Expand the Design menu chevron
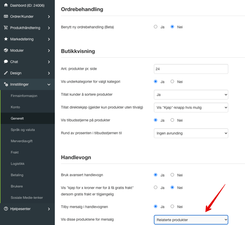 pos(49,73)
